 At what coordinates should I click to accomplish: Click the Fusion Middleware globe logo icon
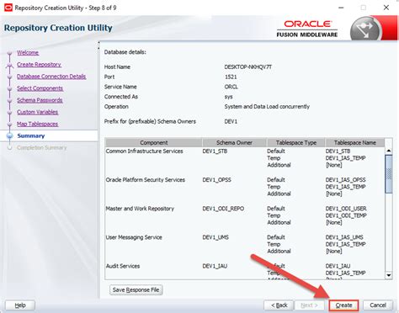364,29
